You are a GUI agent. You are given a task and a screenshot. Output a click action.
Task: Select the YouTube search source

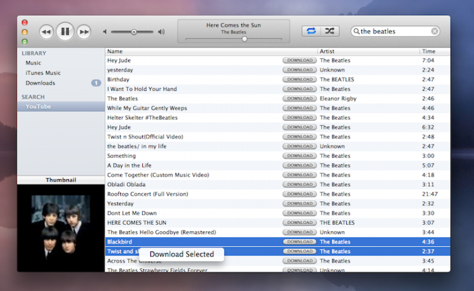(61, 107)
